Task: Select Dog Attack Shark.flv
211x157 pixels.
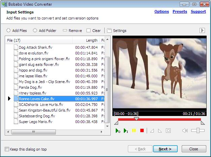Action: tap(36, 47)
